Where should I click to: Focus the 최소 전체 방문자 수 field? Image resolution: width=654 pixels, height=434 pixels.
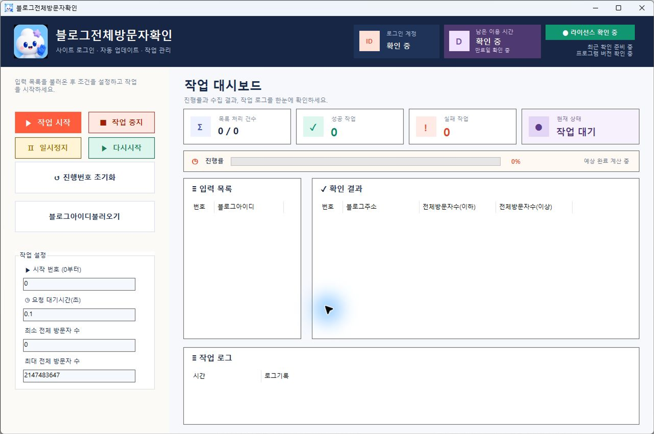79,345
